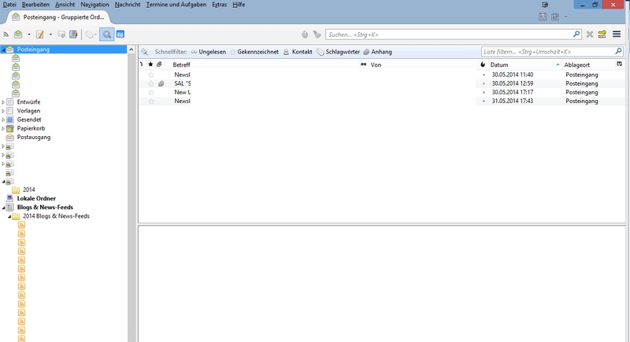Open the Datei menu
This screenshot has width=630, height=342.
click(9, 5)
